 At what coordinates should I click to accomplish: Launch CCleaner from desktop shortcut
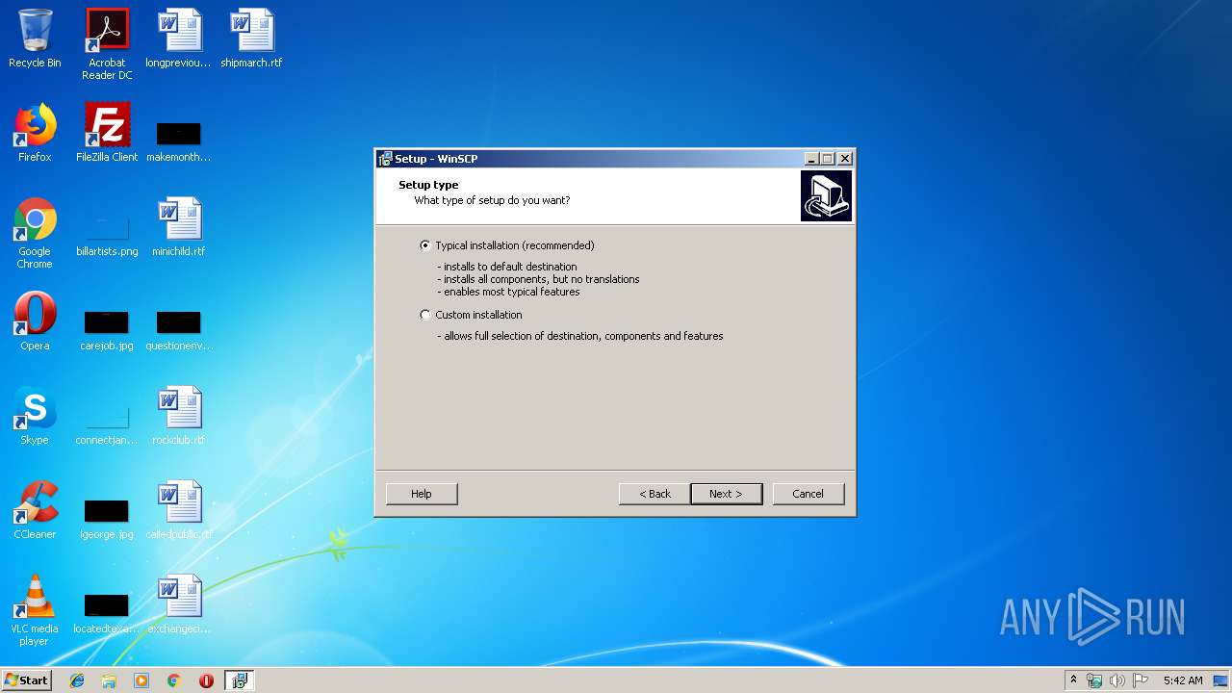tap(35, 511)
